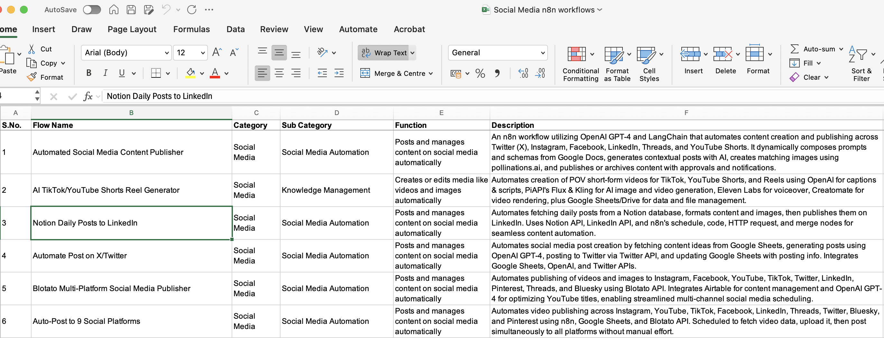
Task: Align text right in the cell
Action: point(296,73)
